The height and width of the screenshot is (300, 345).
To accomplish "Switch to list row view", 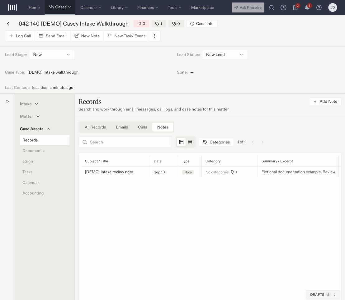I will pyautogui.click(x=190, y=142).
